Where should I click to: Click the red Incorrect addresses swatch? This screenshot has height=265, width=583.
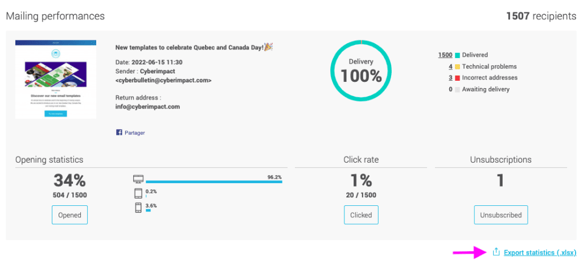click(457, 78)
